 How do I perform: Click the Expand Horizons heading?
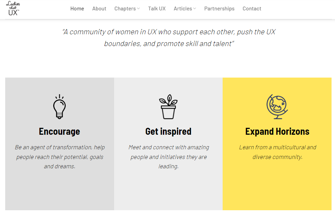click(x=277, y=132)
